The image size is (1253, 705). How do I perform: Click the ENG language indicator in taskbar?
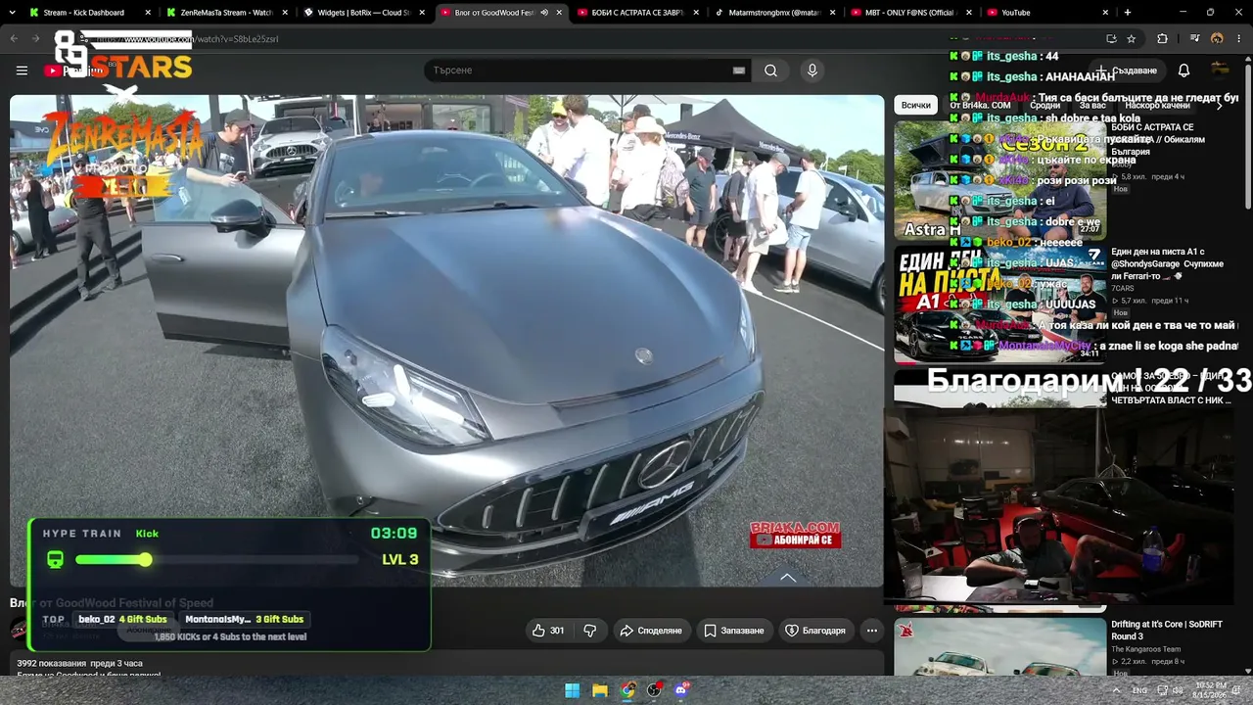[1140, 690]
